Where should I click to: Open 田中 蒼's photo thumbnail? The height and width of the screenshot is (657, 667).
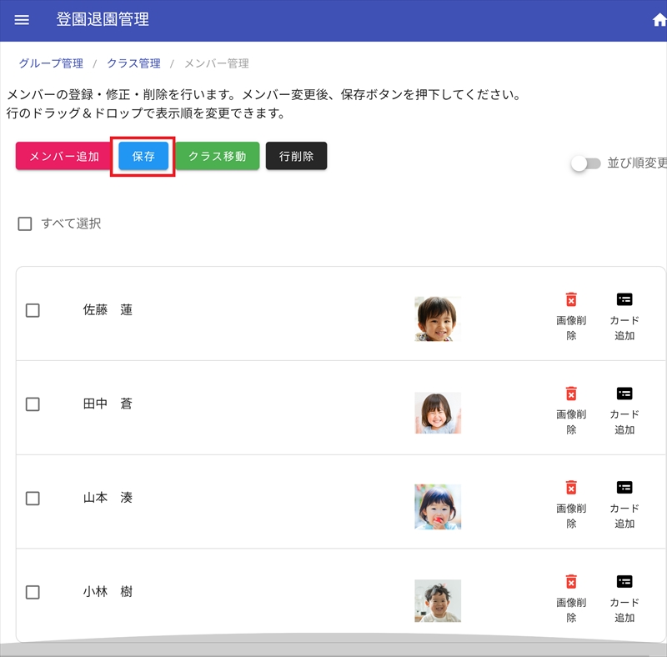coord(438,413)
